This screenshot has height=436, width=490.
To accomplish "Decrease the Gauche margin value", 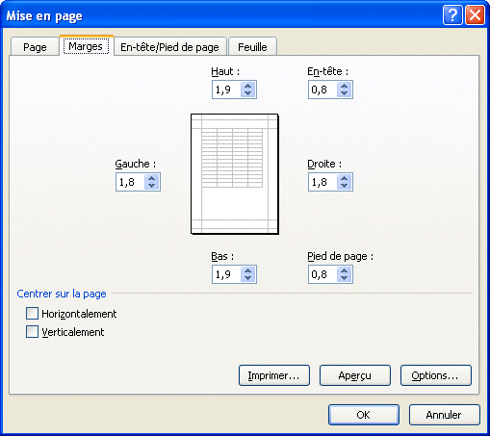I will (x=151, y=186).
